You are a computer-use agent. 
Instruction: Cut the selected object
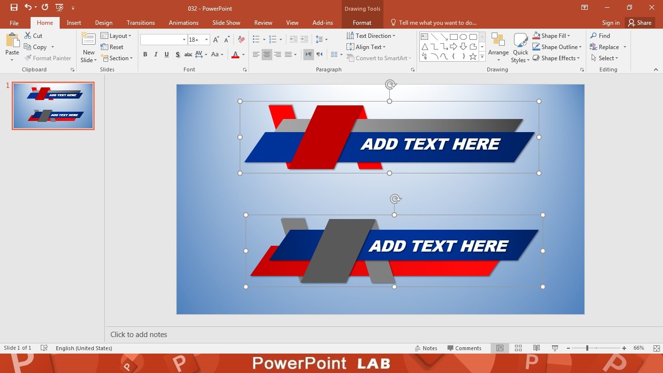(x=33, y=35)
